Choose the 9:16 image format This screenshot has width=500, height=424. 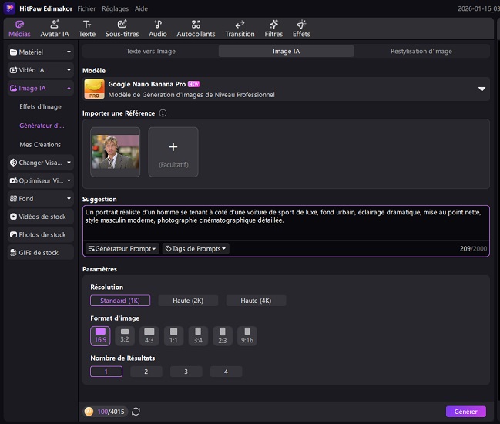pos(247,335)
